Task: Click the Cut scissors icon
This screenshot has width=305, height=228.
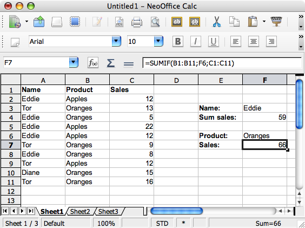Action: (216, 22)
